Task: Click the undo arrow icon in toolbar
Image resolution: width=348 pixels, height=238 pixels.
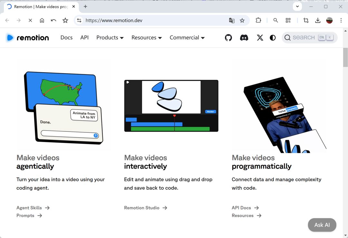Action: pos(53,20)
